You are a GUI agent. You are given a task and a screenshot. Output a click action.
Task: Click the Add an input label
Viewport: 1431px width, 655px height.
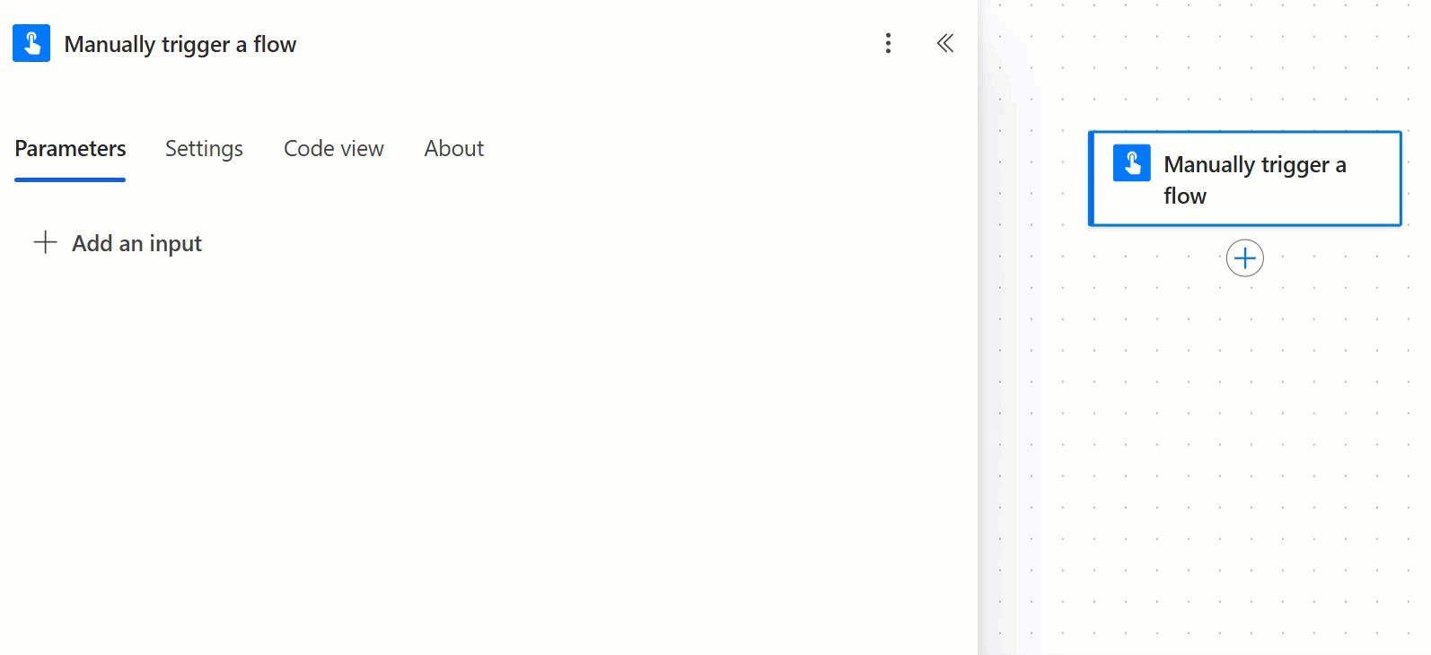coord(136,243)
